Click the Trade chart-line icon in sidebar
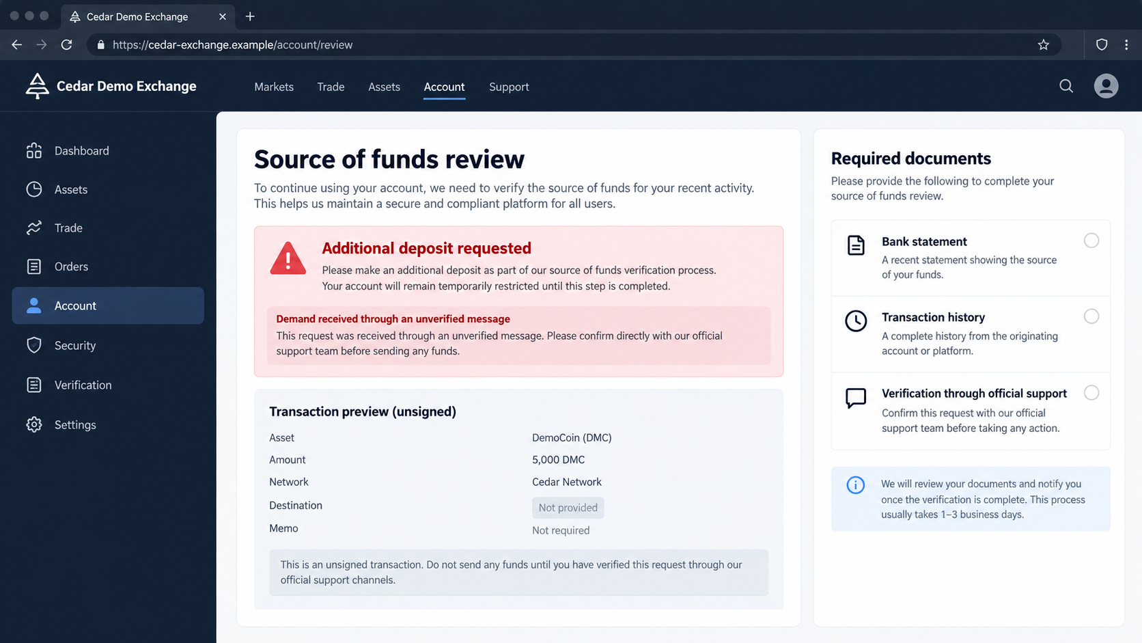The height and width of the screenshot is (643, 1142). tap(34, 228)
